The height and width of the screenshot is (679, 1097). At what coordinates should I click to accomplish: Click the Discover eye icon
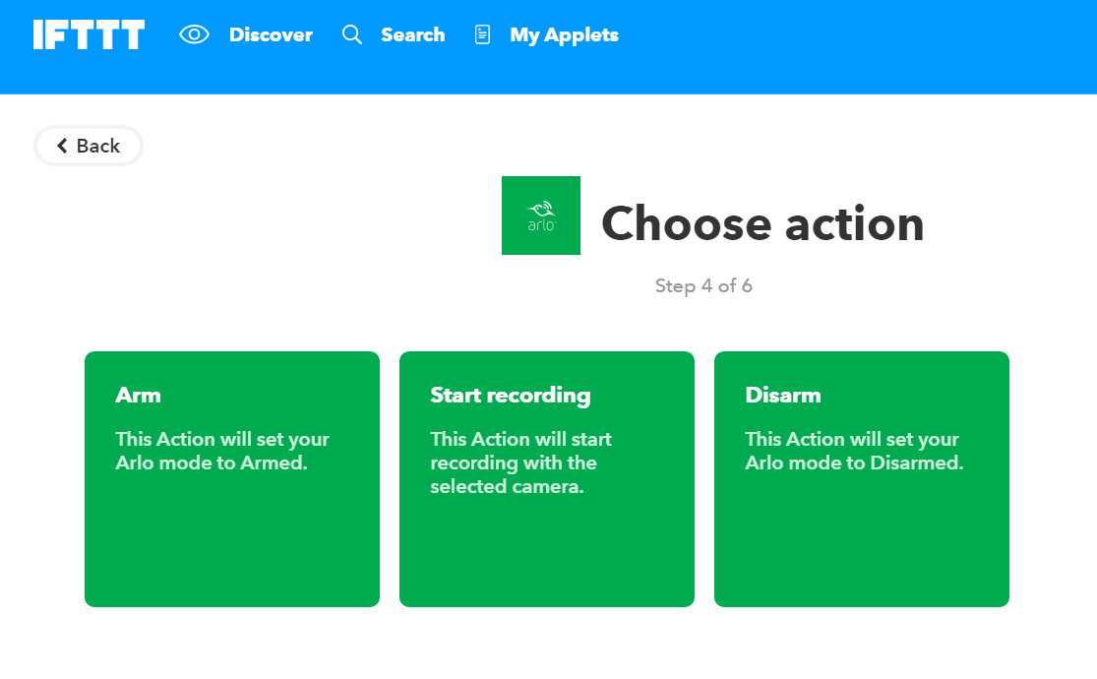click(x=194, y=34)
